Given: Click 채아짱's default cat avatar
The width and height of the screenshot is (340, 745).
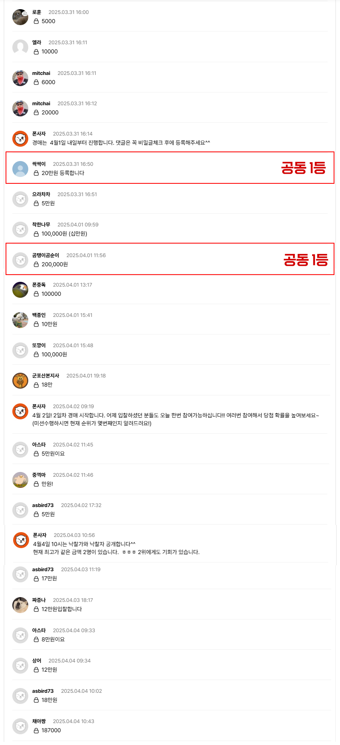Looking at the screenshot, I should 20,726.
